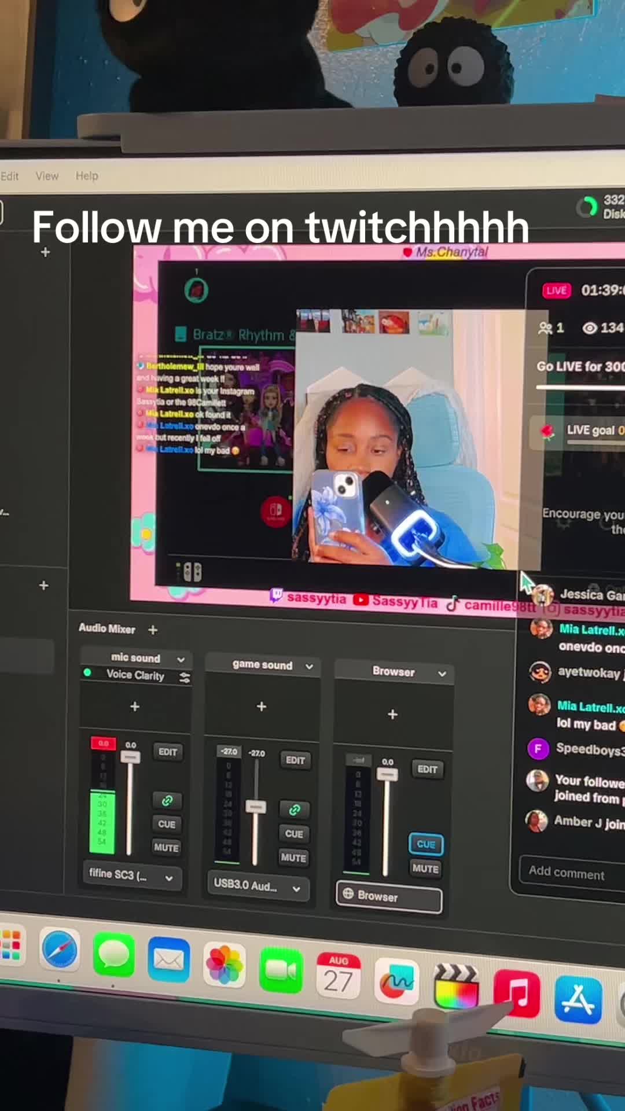Add effect to Browser channel
This screenshot has width=625, height=1111.
click(392, 715)
